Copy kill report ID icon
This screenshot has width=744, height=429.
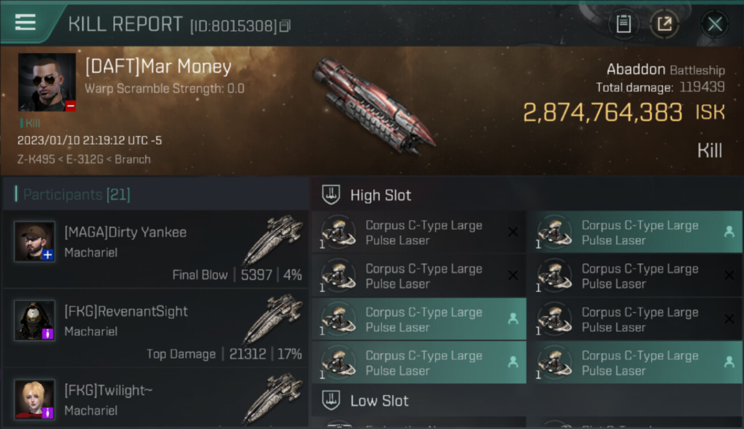285,26
